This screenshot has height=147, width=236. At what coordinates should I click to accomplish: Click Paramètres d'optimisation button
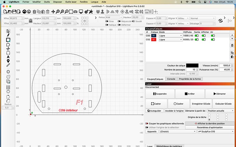click(210, 128)
